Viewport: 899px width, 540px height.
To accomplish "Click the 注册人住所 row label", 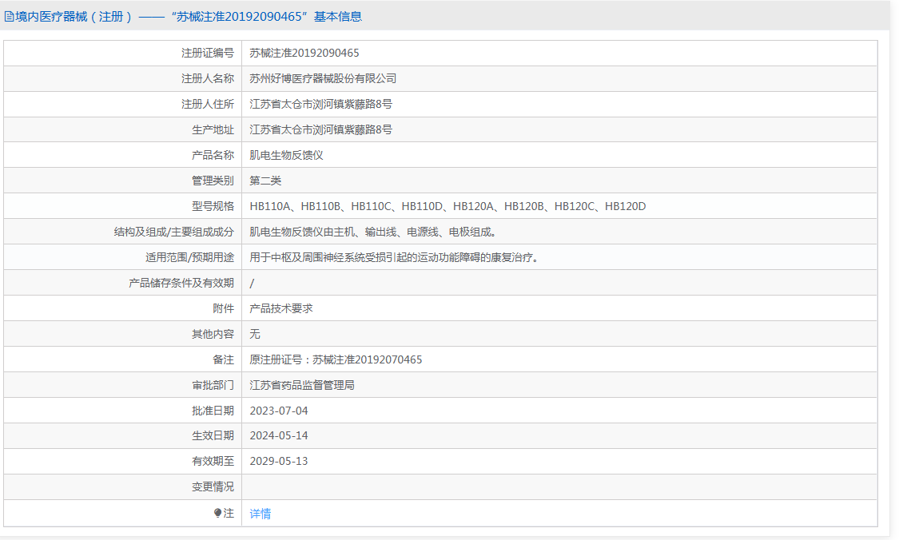I will tap(208, 105).
